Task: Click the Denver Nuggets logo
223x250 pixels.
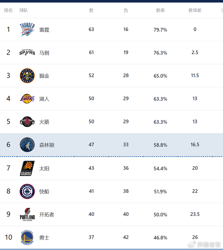Action: tap(27, 76)
